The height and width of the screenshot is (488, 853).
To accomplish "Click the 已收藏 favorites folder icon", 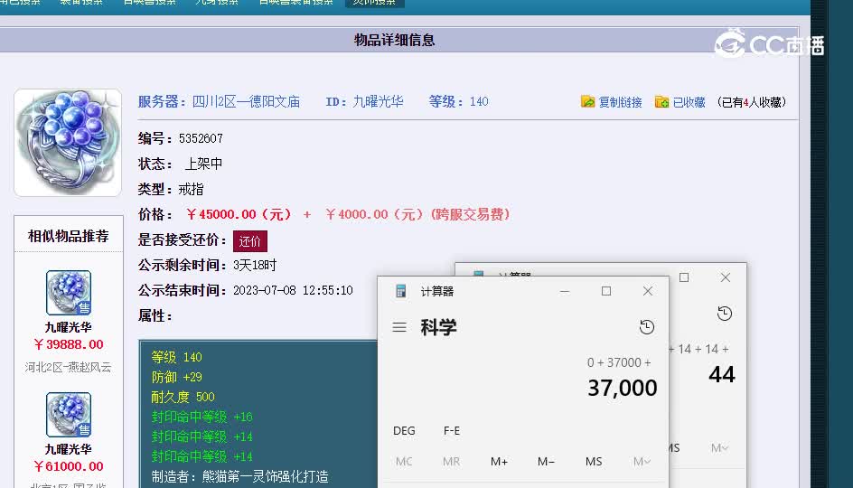I will click(661, 102).
